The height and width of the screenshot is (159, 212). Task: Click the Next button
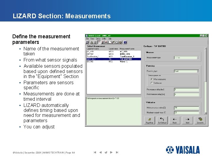click(x=187, y=120)
